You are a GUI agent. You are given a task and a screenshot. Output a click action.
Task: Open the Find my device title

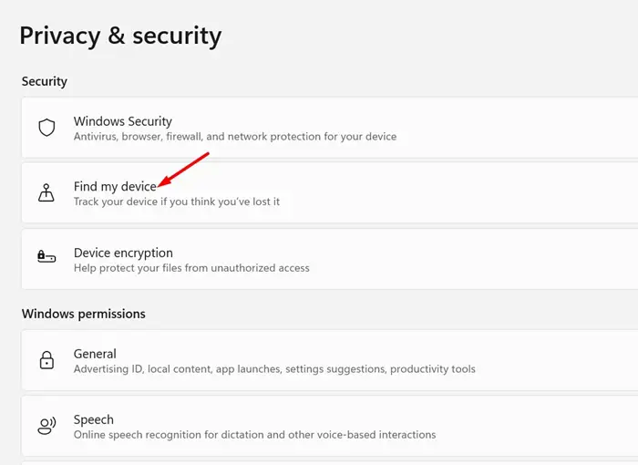(x=115, y=187)
